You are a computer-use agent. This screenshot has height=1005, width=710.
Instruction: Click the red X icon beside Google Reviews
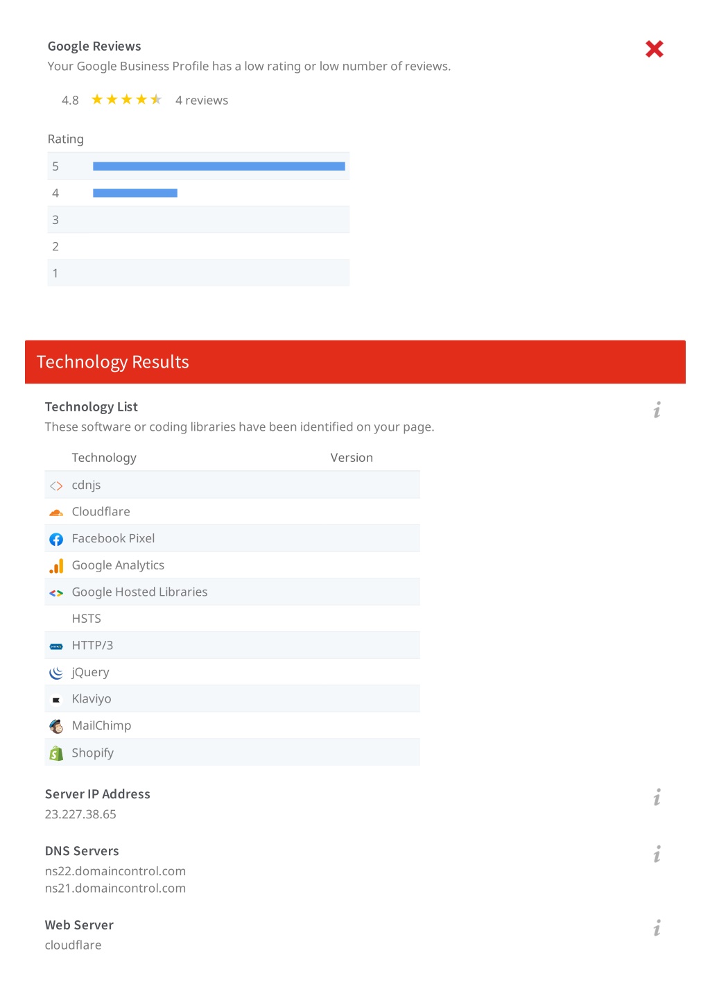pos(654,49)
